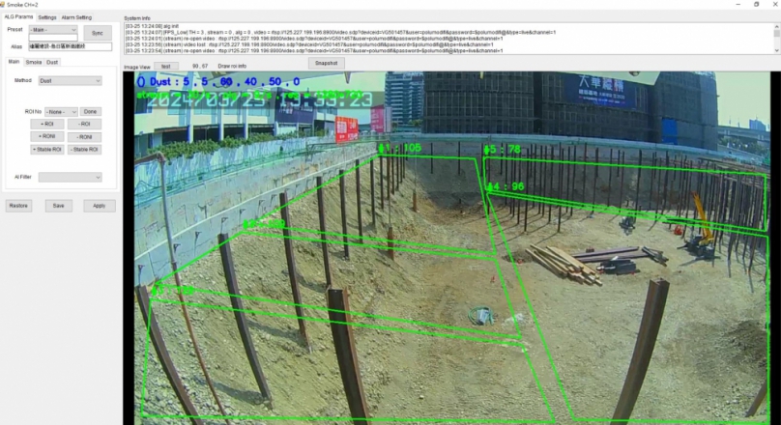Add a stable region with + Stable ROI
This screenshot has width=781, height=425.
[x=46, y=150]
